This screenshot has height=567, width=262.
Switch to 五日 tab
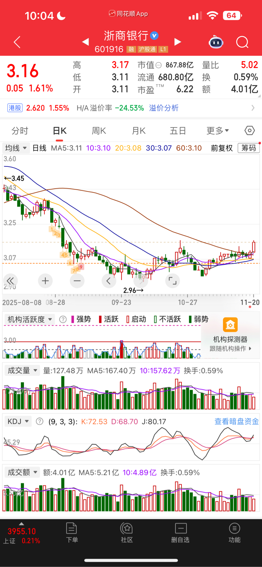[178, 131]
